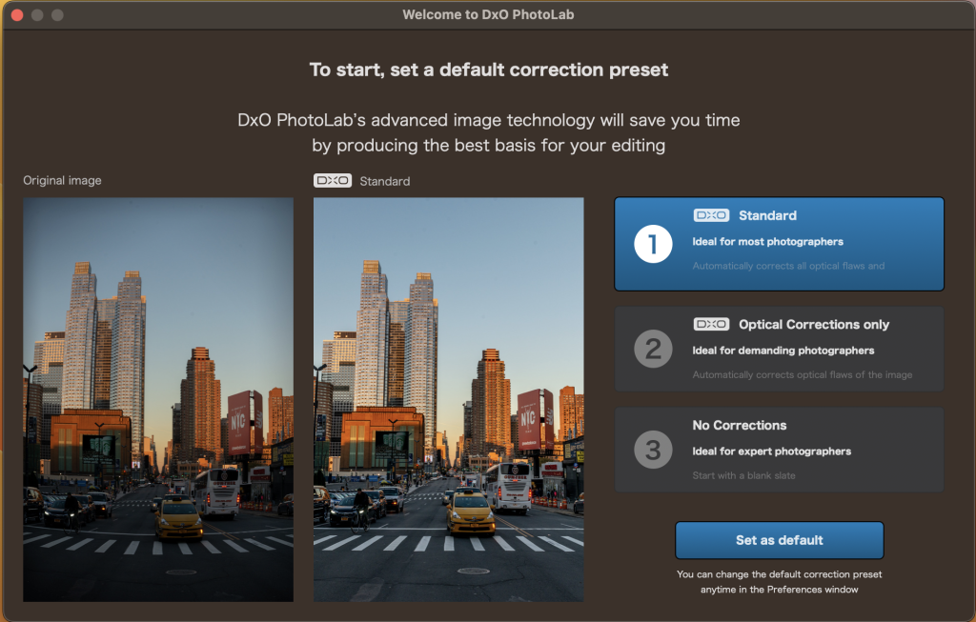The height and width of the screenshot is (622, 976).
Task: Click 'Automatically corrects optical flaws of the image'
Action: click(803, 374)
